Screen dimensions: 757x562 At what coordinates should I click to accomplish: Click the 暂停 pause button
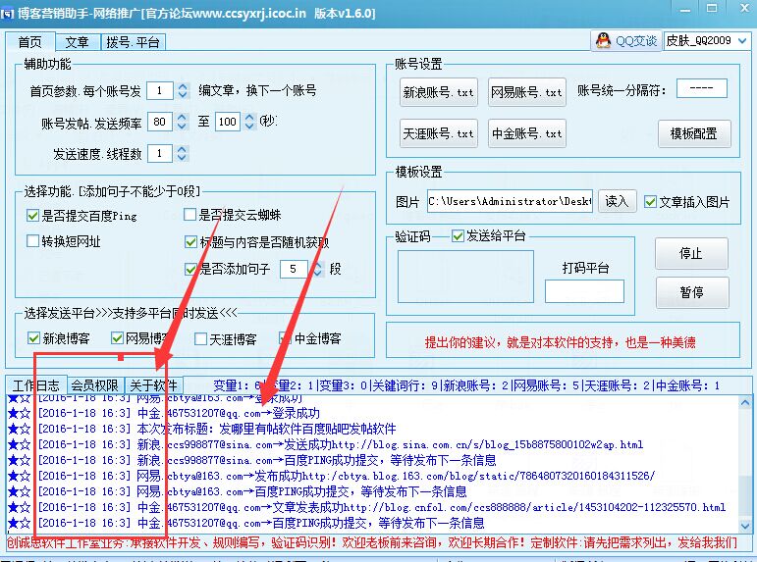click(x=692, y=292)
